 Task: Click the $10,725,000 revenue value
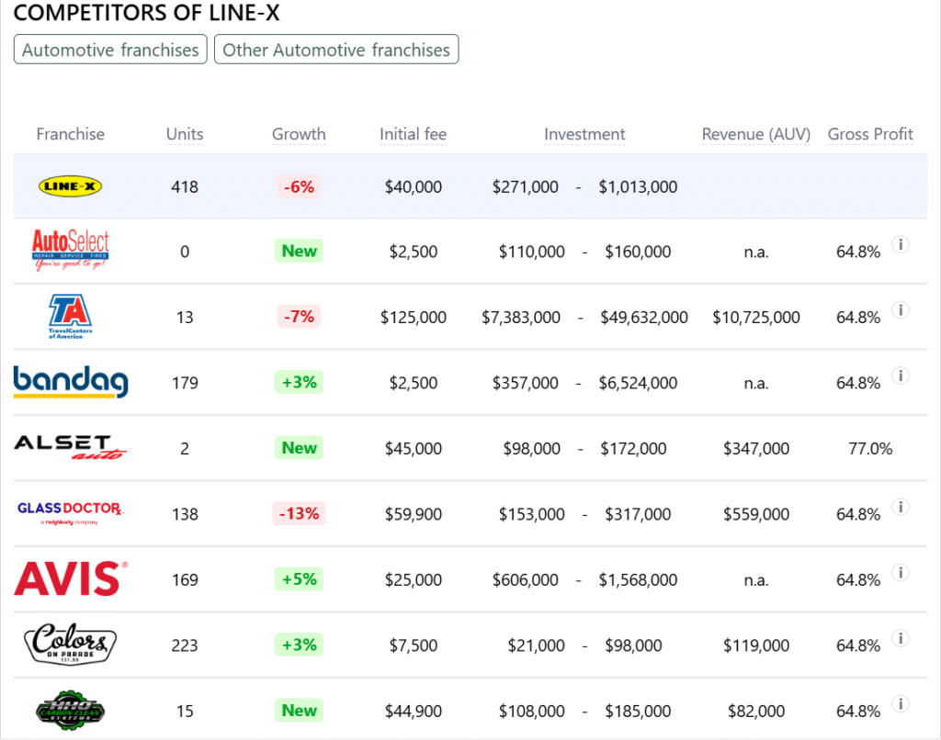point(756,318)
